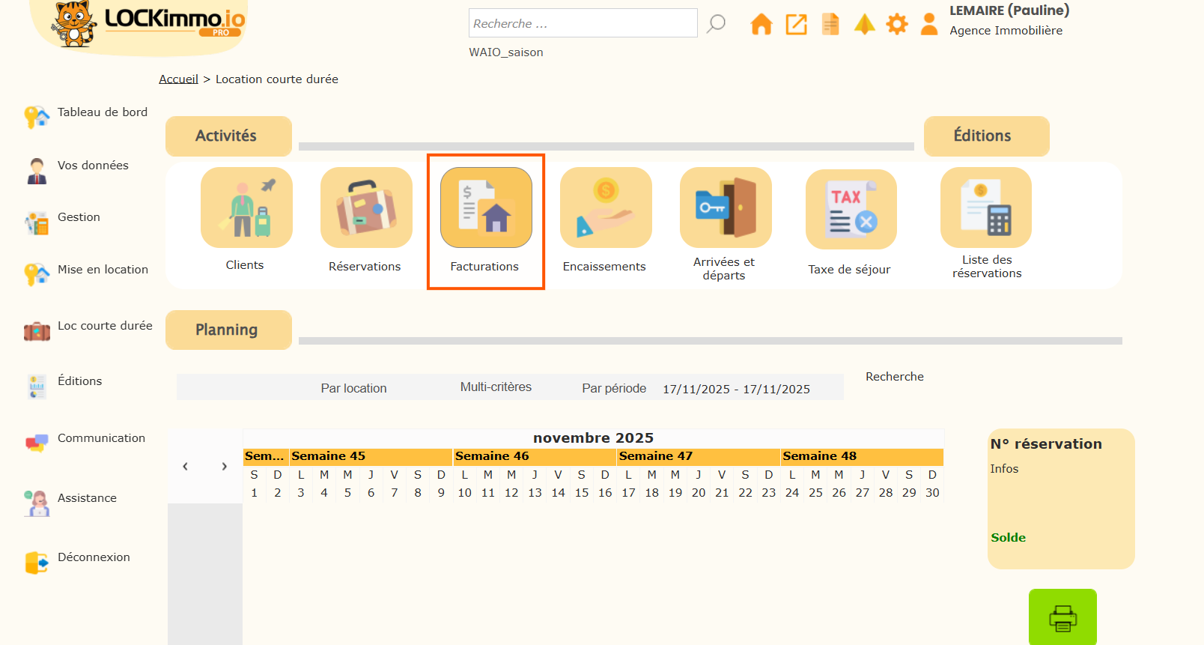Open Liste des réservations icon

coord(985,208)
